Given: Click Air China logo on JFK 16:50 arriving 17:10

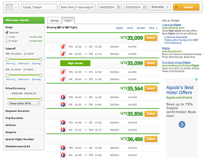Looking at the screenshot, I should (63, 54).
